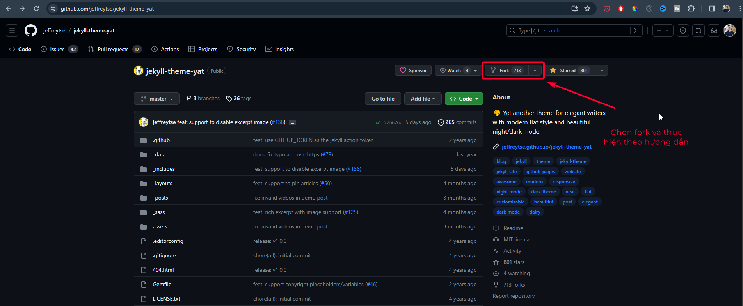Click the Readme link in About
The height and width of the screenshot is (306, 743).
tap(508, 228)
